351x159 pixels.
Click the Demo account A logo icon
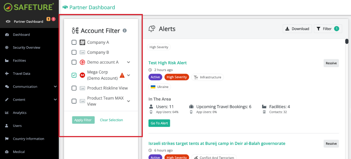click(x=82, y=62)
